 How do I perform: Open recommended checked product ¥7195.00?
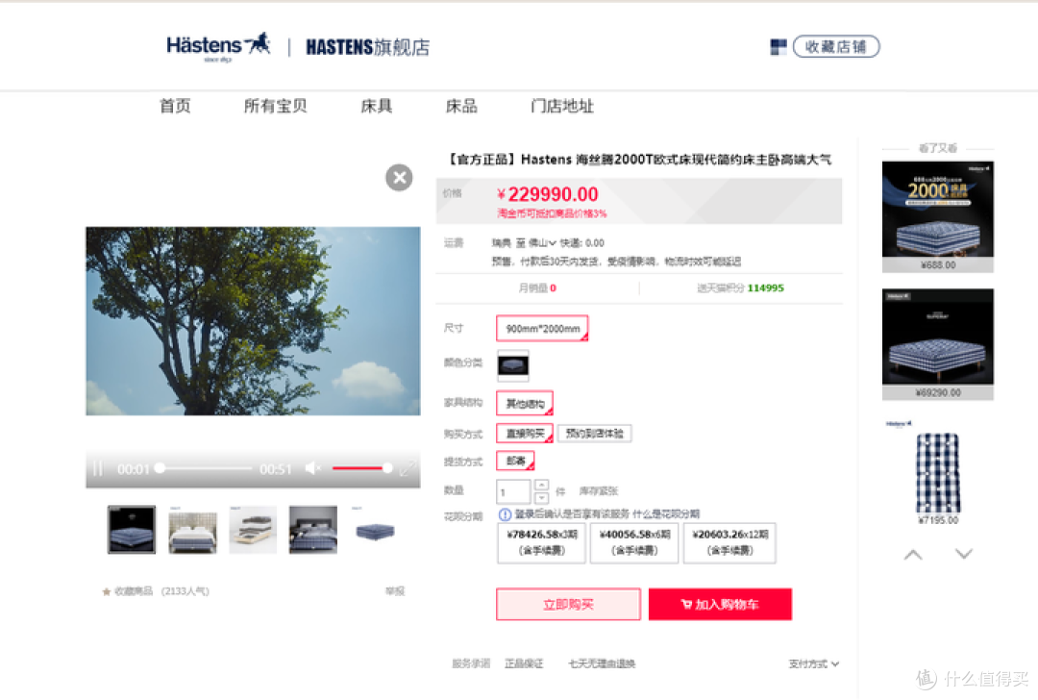pyautogui.click(x=937, y=471)
